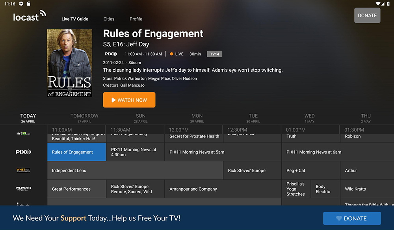
Task: Tap the SD card status icon
Action: [29, 4]
